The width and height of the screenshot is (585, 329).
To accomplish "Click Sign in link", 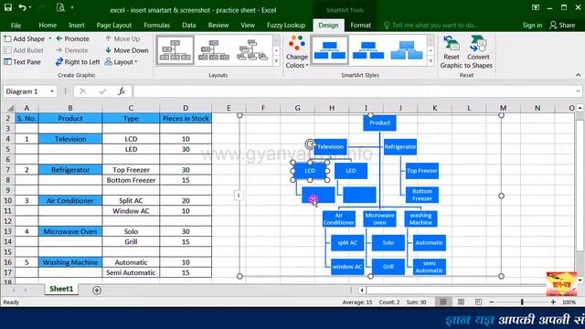I will coord(532,26).
